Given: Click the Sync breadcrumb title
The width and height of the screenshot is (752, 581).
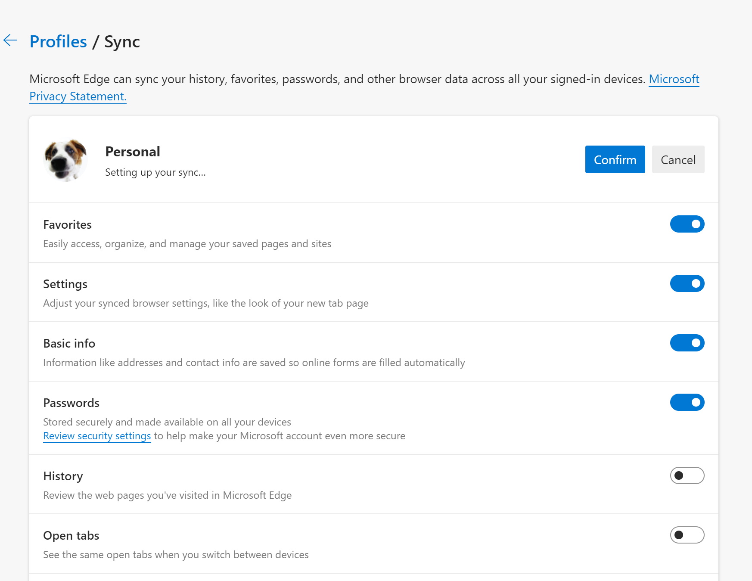Looking at the screenshot, I should [122, 42].
